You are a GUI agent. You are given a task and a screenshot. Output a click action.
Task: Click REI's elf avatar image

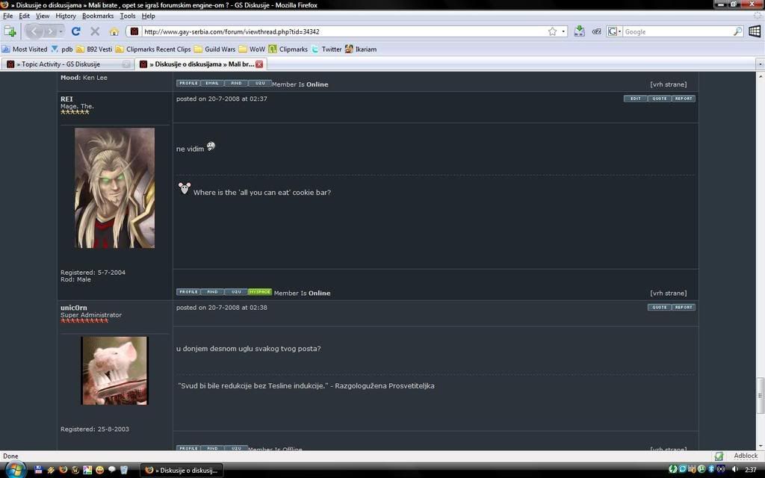pos(114,187)
